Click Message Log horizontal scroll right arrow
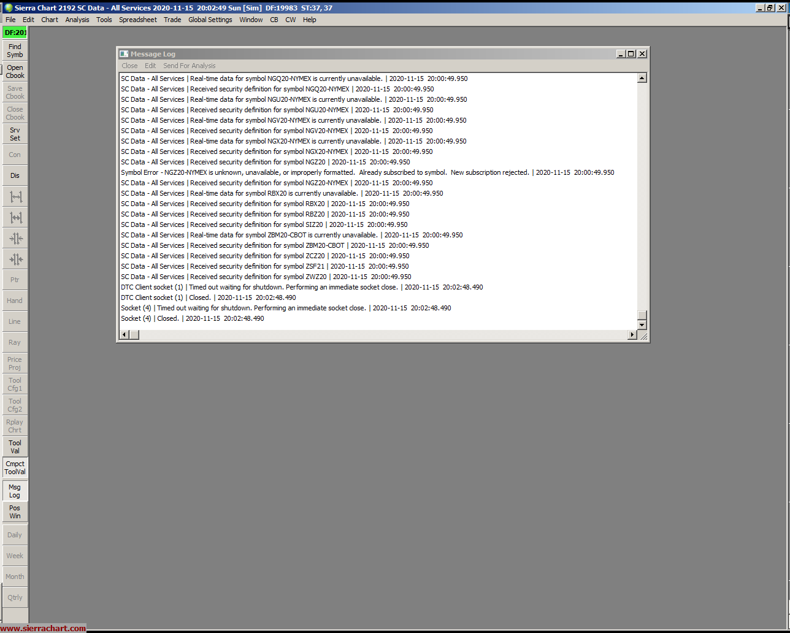 [632, 335]
